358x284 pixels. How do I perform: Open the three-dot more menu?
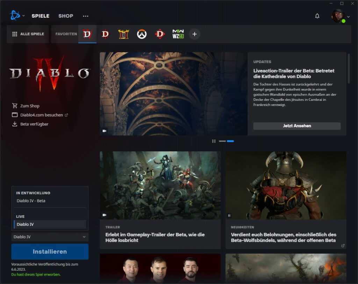(86, 16)
